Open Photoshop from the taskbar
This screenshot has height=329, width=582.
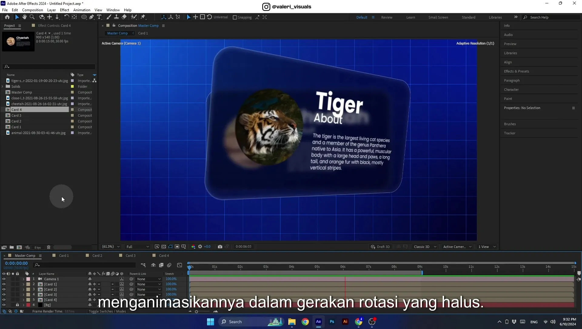tap(332, 322)
